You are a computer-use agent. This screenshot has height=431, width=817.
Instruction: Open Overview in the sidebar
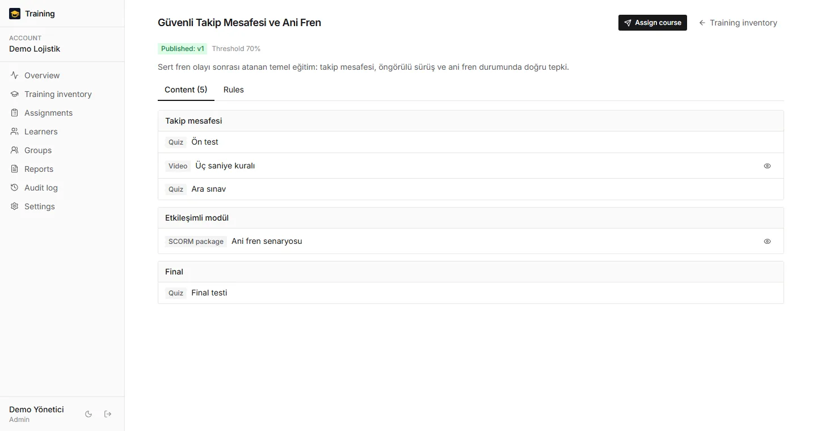coord(62,75)
